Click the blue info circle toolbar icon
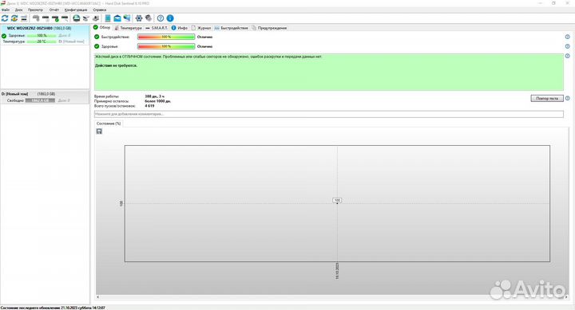This screenshot has height=310, width=575. click(170, 18)
